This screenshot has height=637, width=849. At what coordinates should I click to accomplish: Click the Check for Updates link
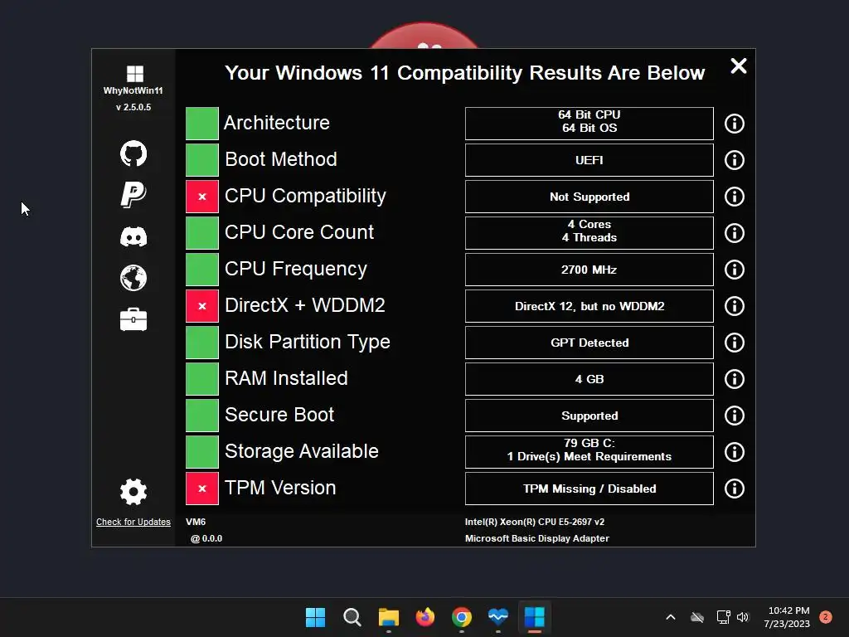pyautogui.click(x=133, y=522)
